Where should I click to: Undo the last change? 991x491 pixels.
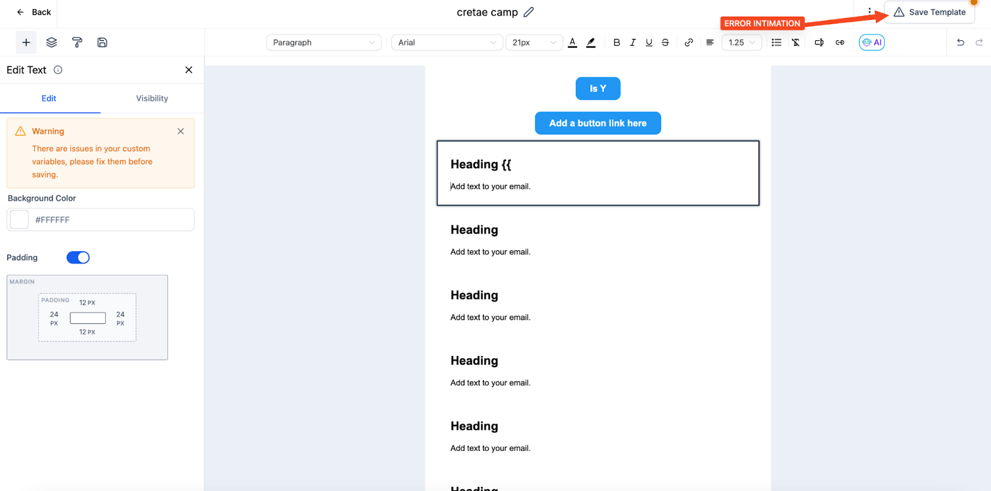point(961,43)
